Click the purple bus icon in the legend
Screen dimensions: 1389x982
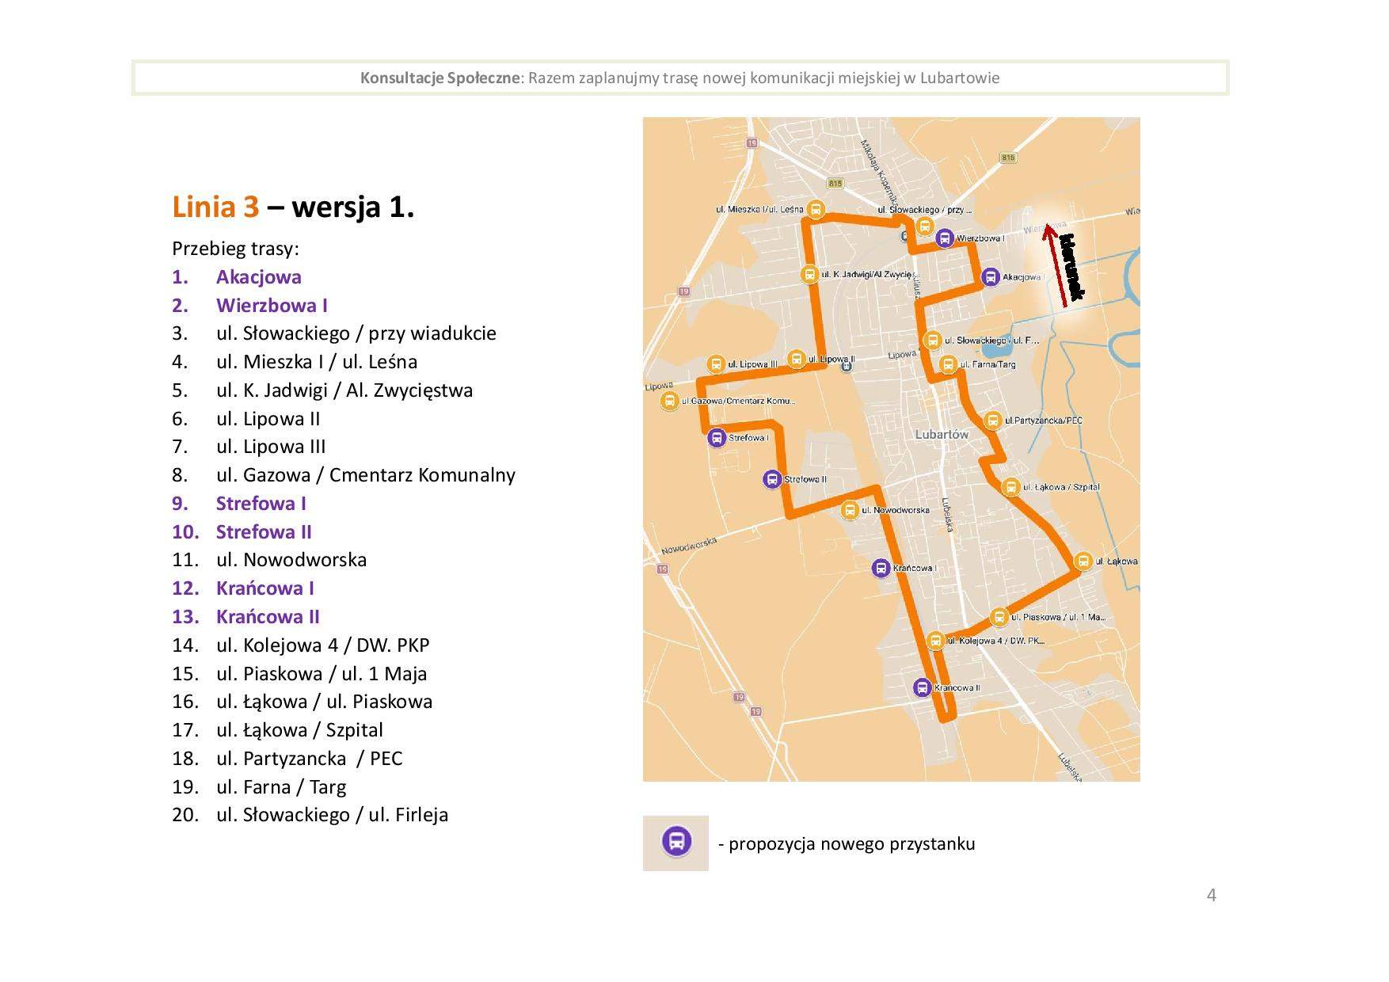click(675, 843)
